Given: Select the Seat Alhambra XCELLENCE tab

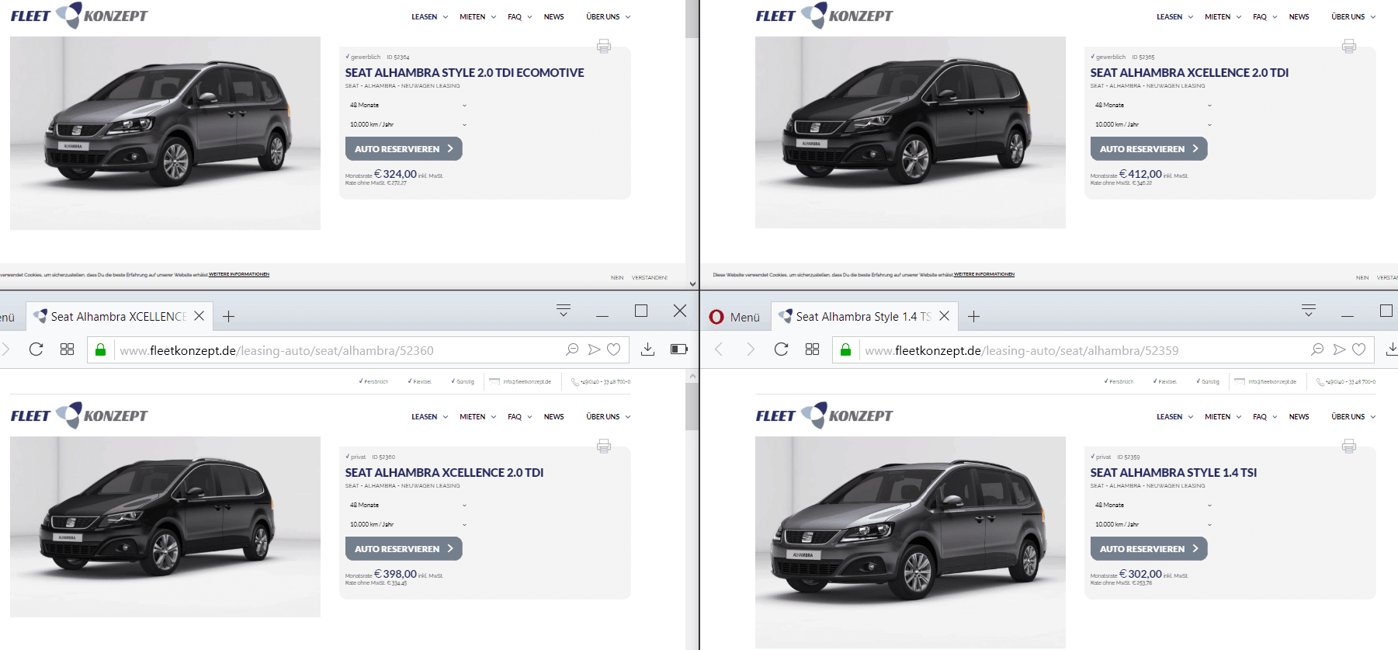Looking at the screenshot, I should tap(118, 316).
